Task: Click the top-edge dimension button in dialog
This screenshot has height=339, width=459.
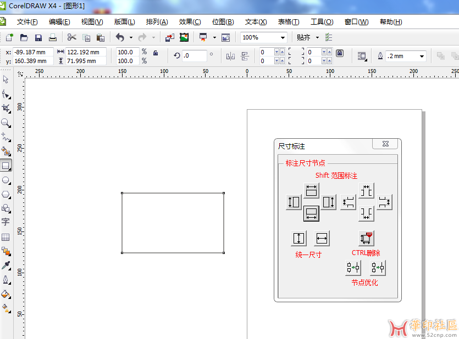Action: (312, 190)
